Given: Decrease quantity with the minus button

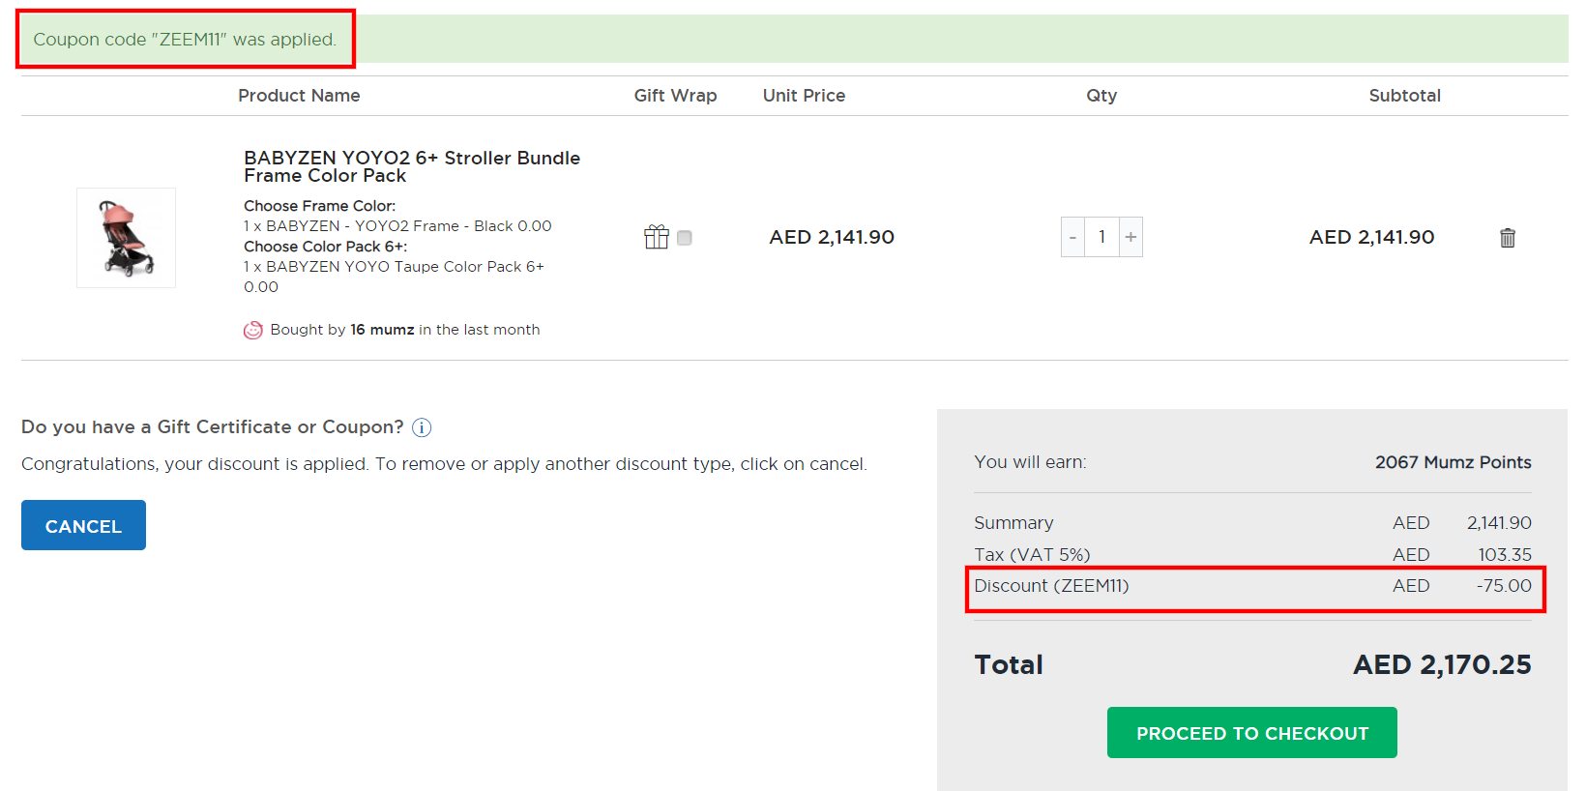Looking at the screenshot, I should pos(1072,237).
